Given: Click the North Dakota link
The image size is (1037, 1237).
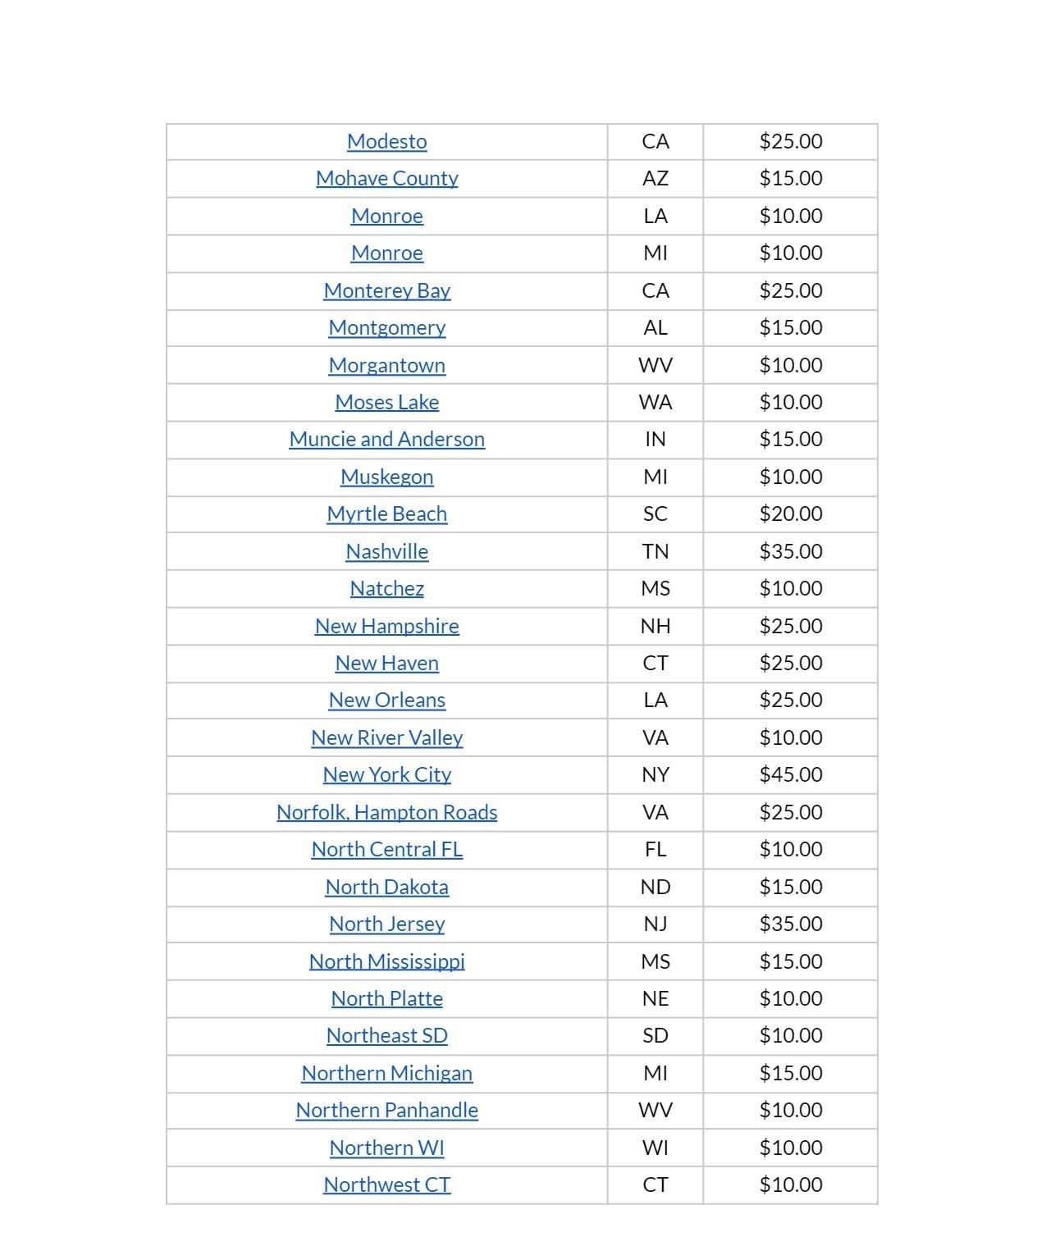Looking at the screenshot, I should point(386,887).
